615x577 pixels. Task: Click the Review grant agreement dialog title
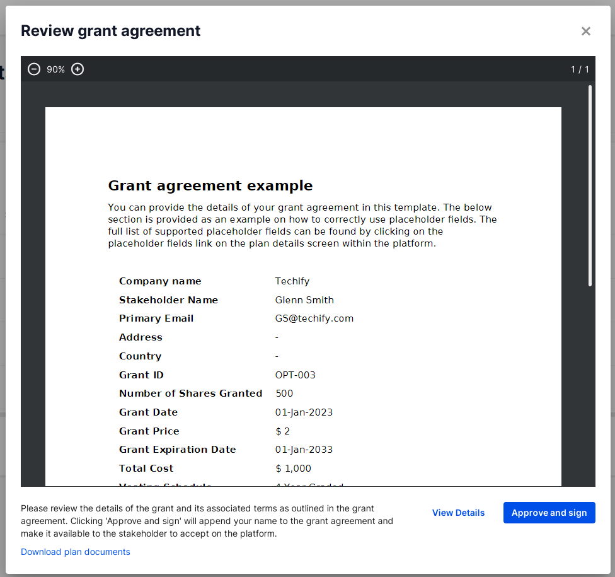[111, 31]
